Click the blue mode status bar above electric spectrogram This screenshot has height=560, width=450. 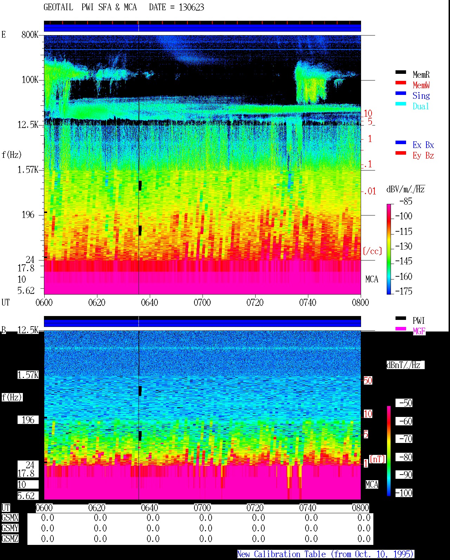click(202, 28)
